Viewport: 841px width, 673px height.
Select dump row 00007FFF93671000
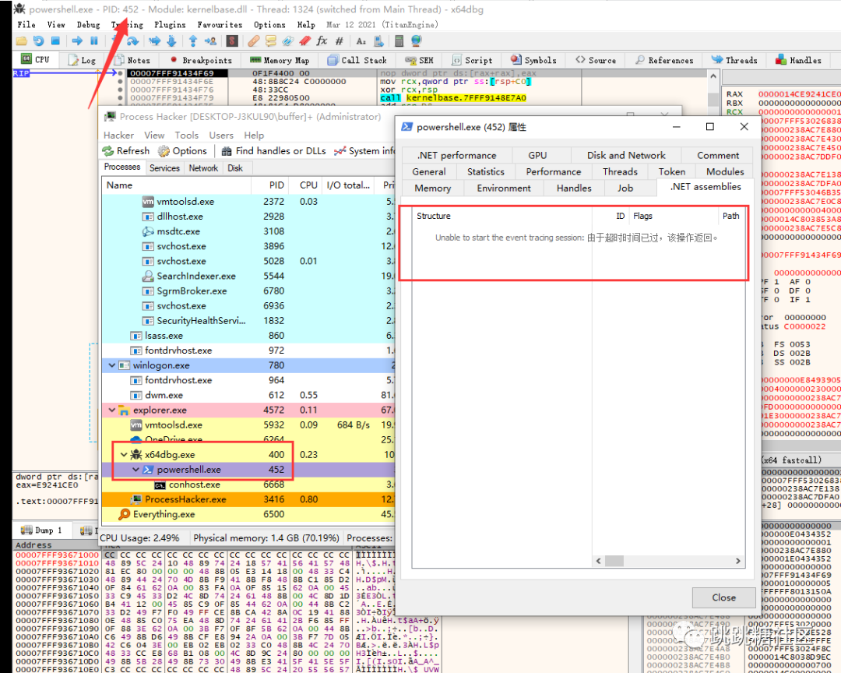pos(227,555)
